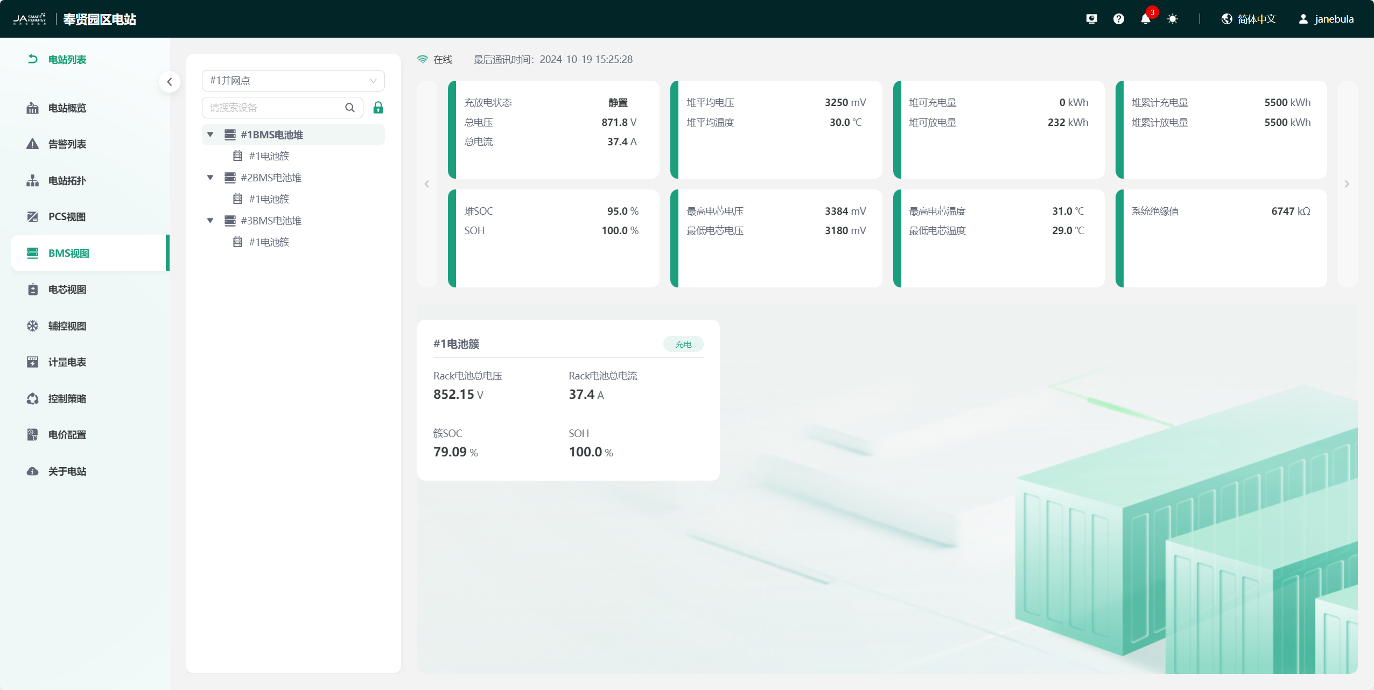Click the 电站拓扑 topology icon
1374x690 pixels.
coord(32,181)
